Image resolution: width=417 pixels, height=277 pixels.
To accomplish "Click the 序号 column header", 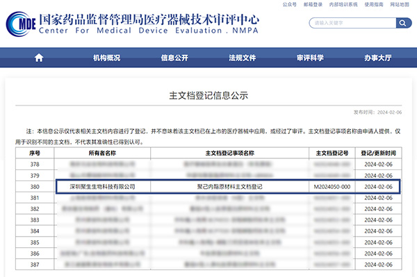I will click(35, 153).
